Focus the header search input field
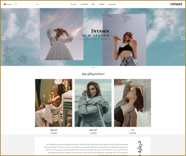This screenshot has height=156, width=186. tap(29, 4)
